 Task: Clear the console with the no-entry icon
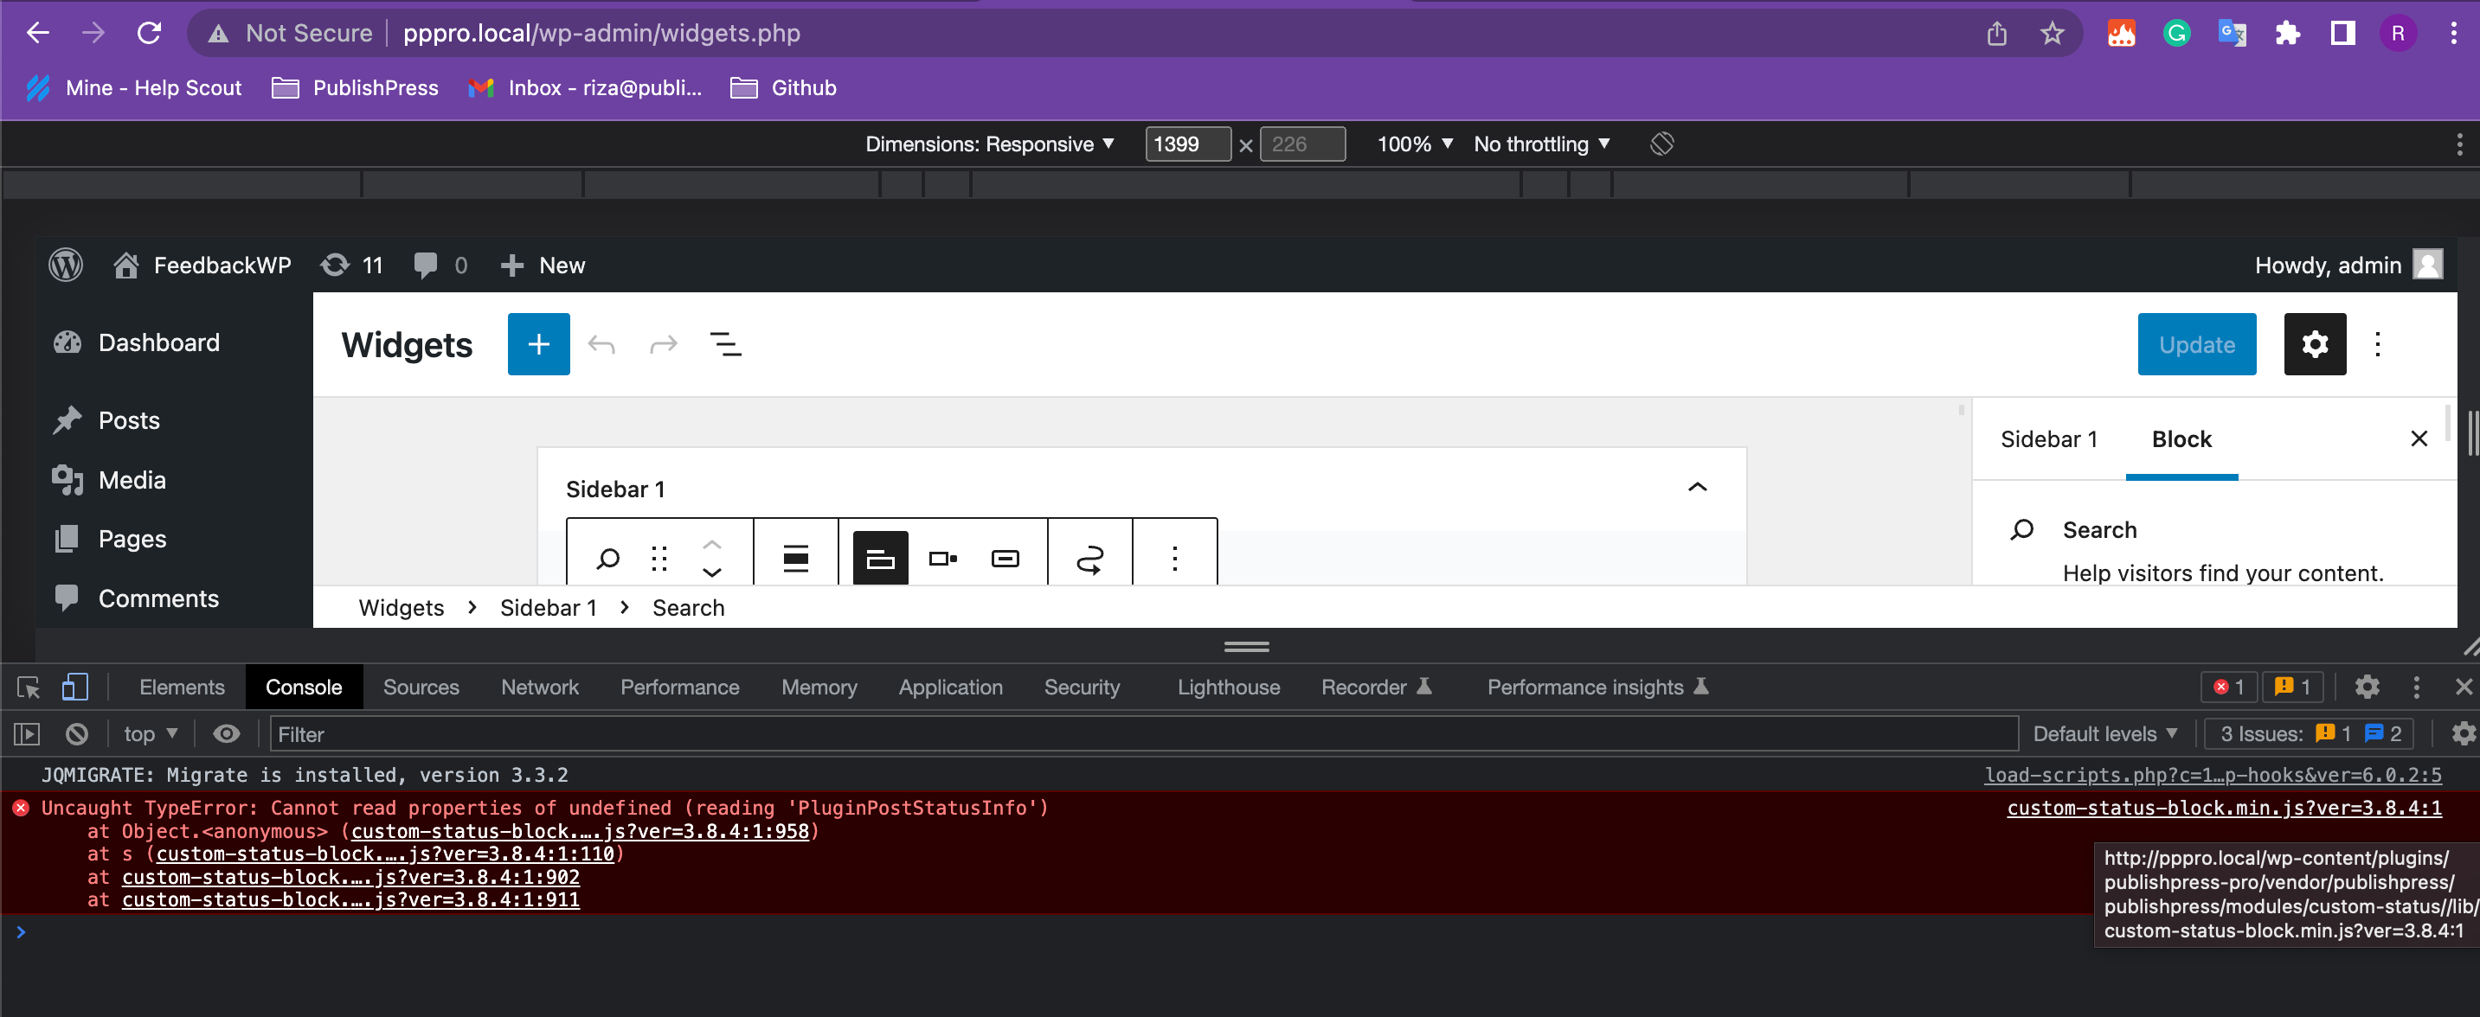76,733
